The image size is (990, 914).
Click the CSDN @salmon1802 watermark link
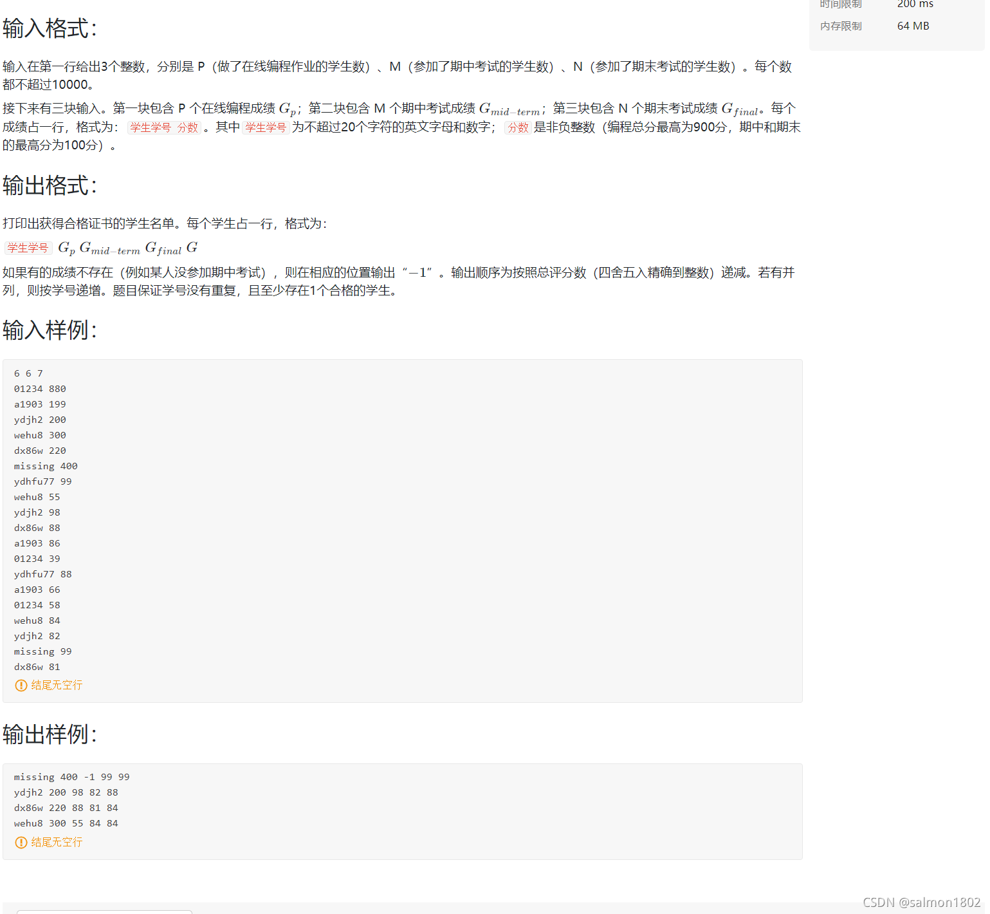click(922, 902)
